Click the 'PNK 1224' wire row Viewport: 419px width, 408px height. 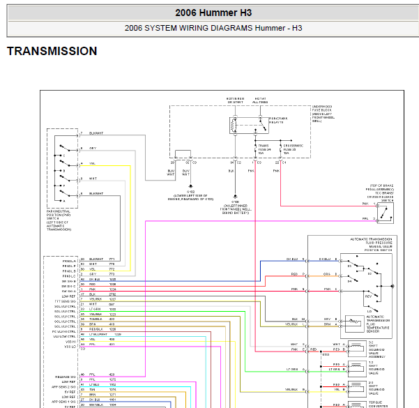tap(98, 289)
